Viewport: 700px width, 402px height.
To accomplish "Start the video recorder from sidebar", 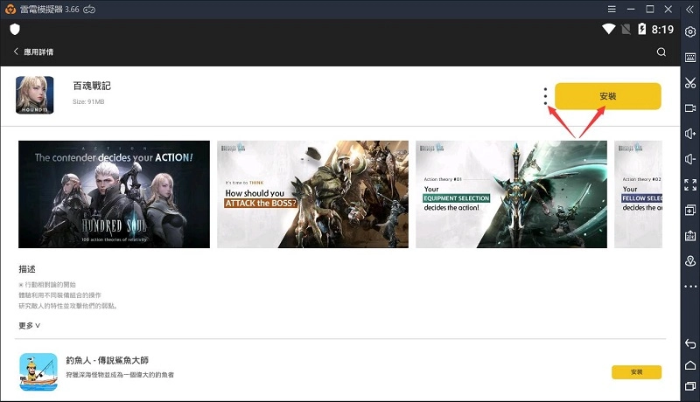I will pyautogui.click(x=690, y=108).
